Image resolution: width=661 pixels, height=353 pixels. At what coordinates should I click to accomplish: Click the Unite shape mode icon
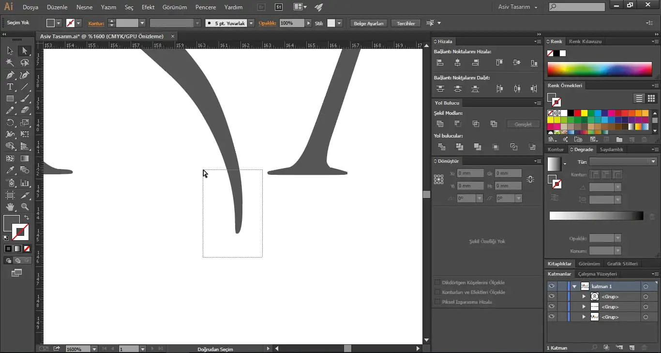coord(440,124)
